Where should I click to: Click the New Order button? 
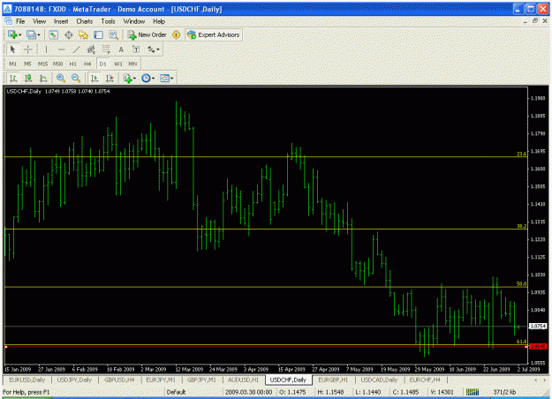pyautogui.click(x=147, y=34)
